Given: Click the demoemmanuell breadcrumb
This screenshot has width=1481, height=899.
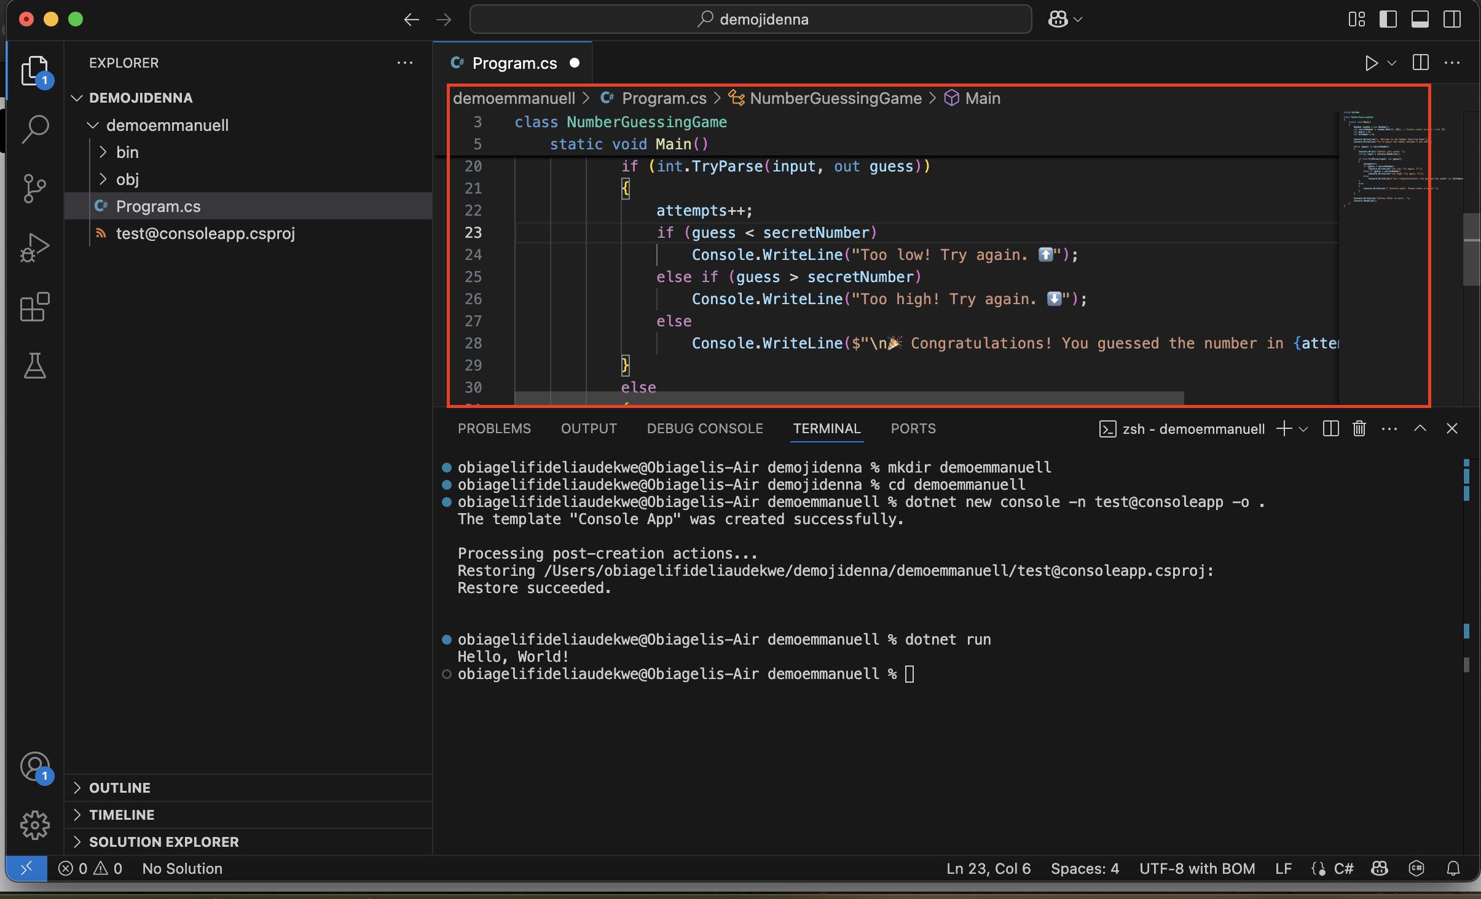Looking at the screenshot, I should [514, 98].
